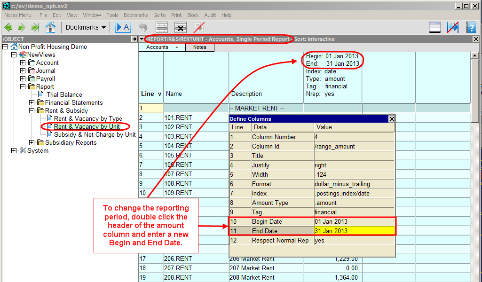Click the crossed-out notes page icon
The height and width of the screenshot is (282, 482).
[199, 27]
